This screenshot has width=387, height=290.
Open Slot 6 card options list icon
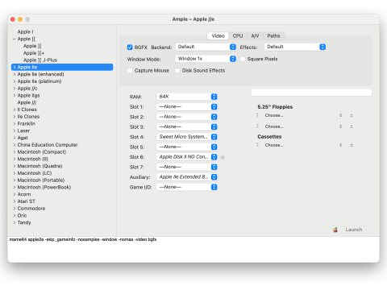(223, 157)
